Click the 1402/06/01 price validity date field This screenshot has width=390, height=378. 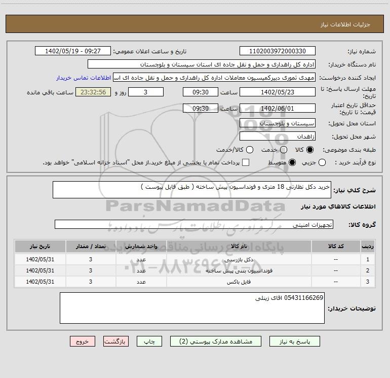(278, 108)
